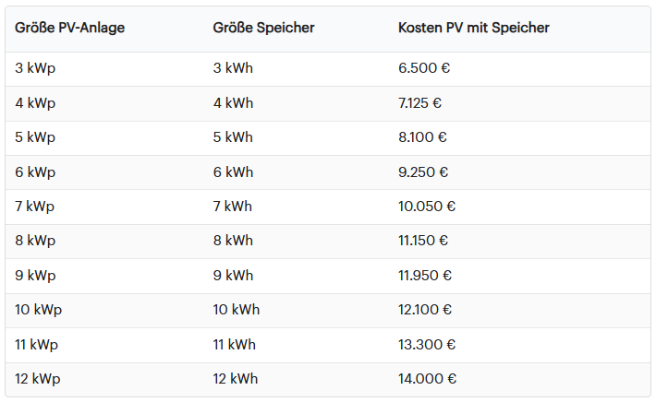Click the "Größe PV-Anlage" column header

pos(69,28)
